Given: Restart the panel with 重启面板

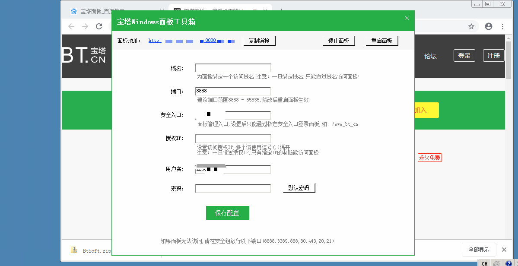Looking at the screenshot, I should click(x=382, y=41).
